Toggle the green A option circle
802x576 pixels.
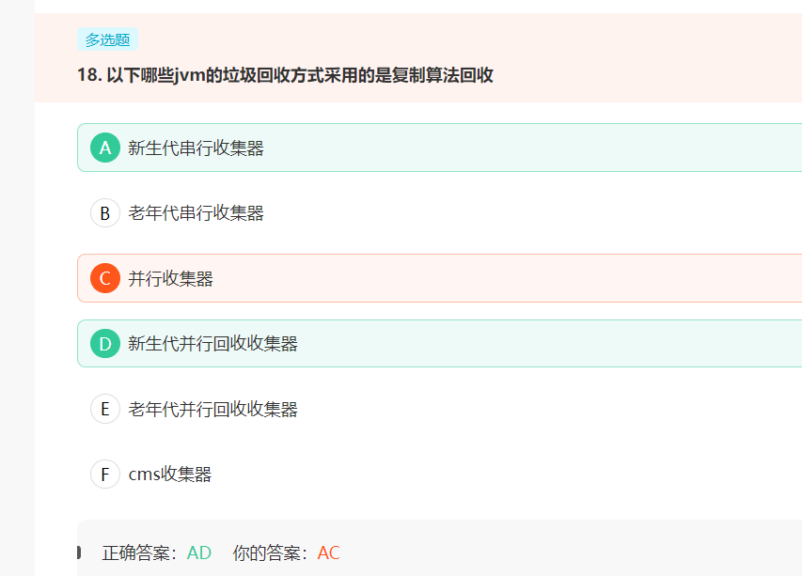click(105, 148)
